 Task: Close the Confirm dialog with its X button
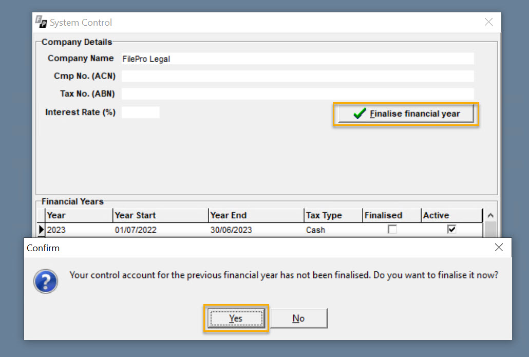point(498,247)
